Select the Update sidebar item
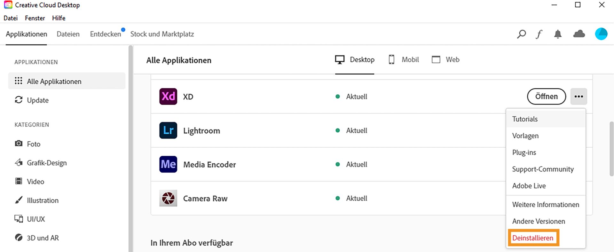The height and width of the screenshot is (252, 614). pyautogui.click(x=38, y=100)
